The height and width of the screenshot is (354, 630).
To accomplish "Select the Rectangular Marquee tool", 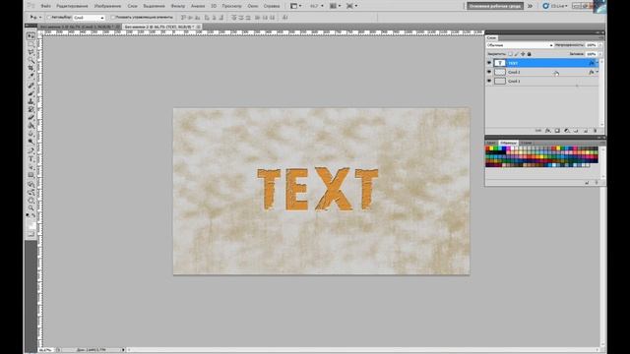I will pyautogui.click(x=31, y=44).
